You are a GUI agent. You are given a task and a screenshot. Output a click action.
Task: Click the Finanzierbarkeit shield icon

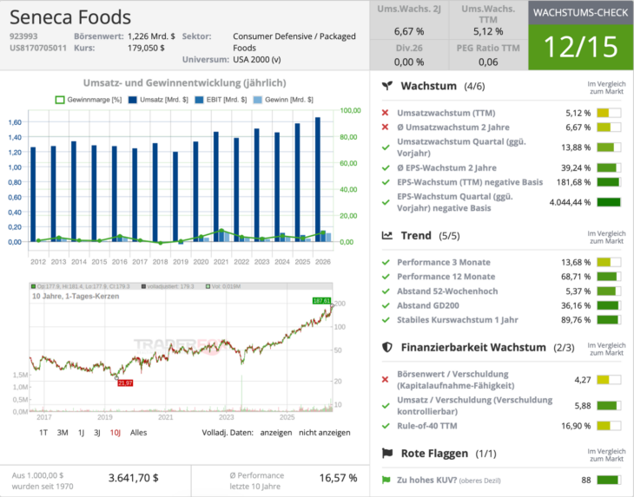387,347
